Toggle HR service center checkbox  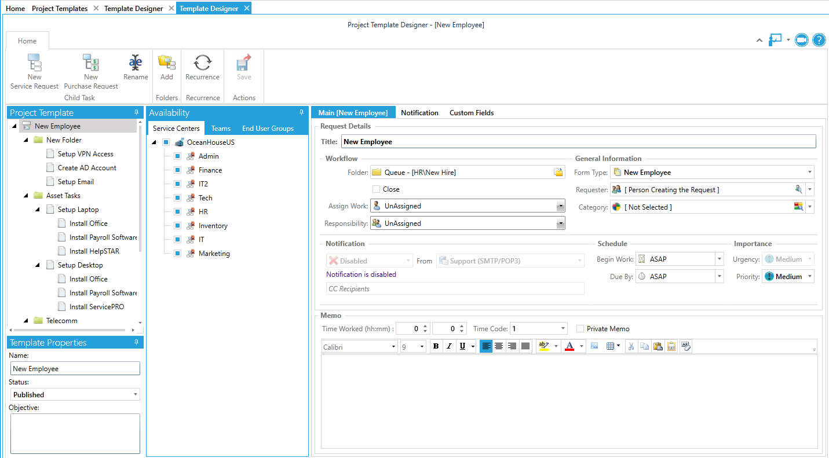coord(178,212)
